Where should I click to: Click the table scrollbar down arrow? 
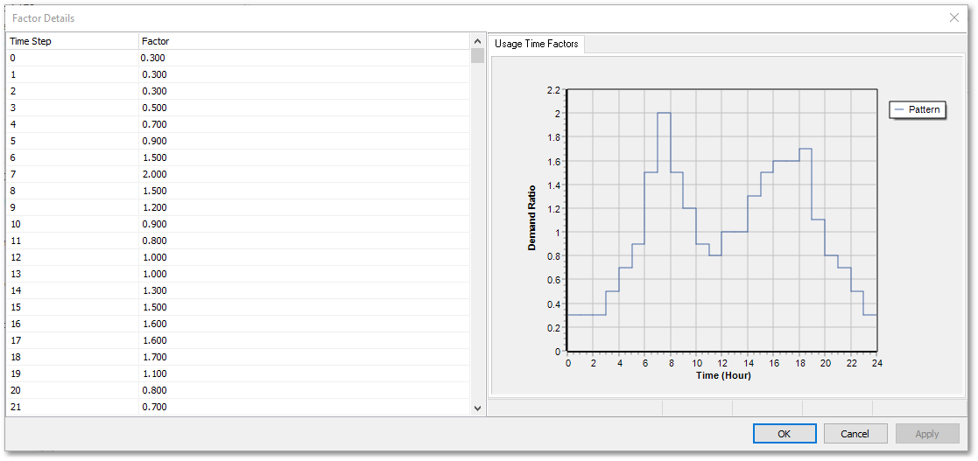tap(477, 408)
